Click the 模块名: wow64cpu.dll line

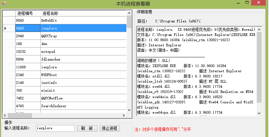click(x=180, y=112)
